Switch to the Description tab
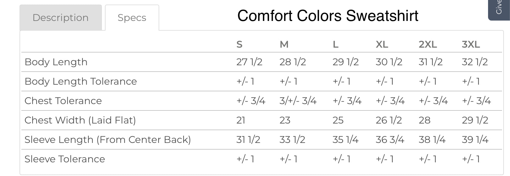Image resolution: width=510 pixels, height=176 pixels. [x=60, y=18]
